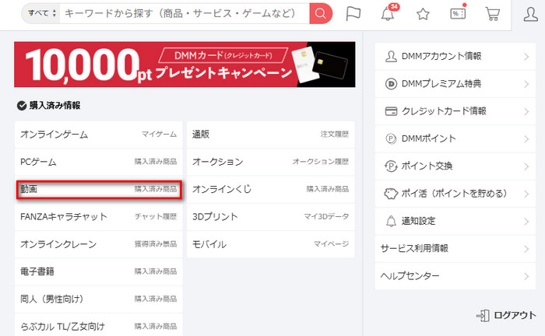This screenshot has width=545, height=336.
Task: Select ポイント交換 menu item
Action: pyautogui.click(x=455, y=166)
